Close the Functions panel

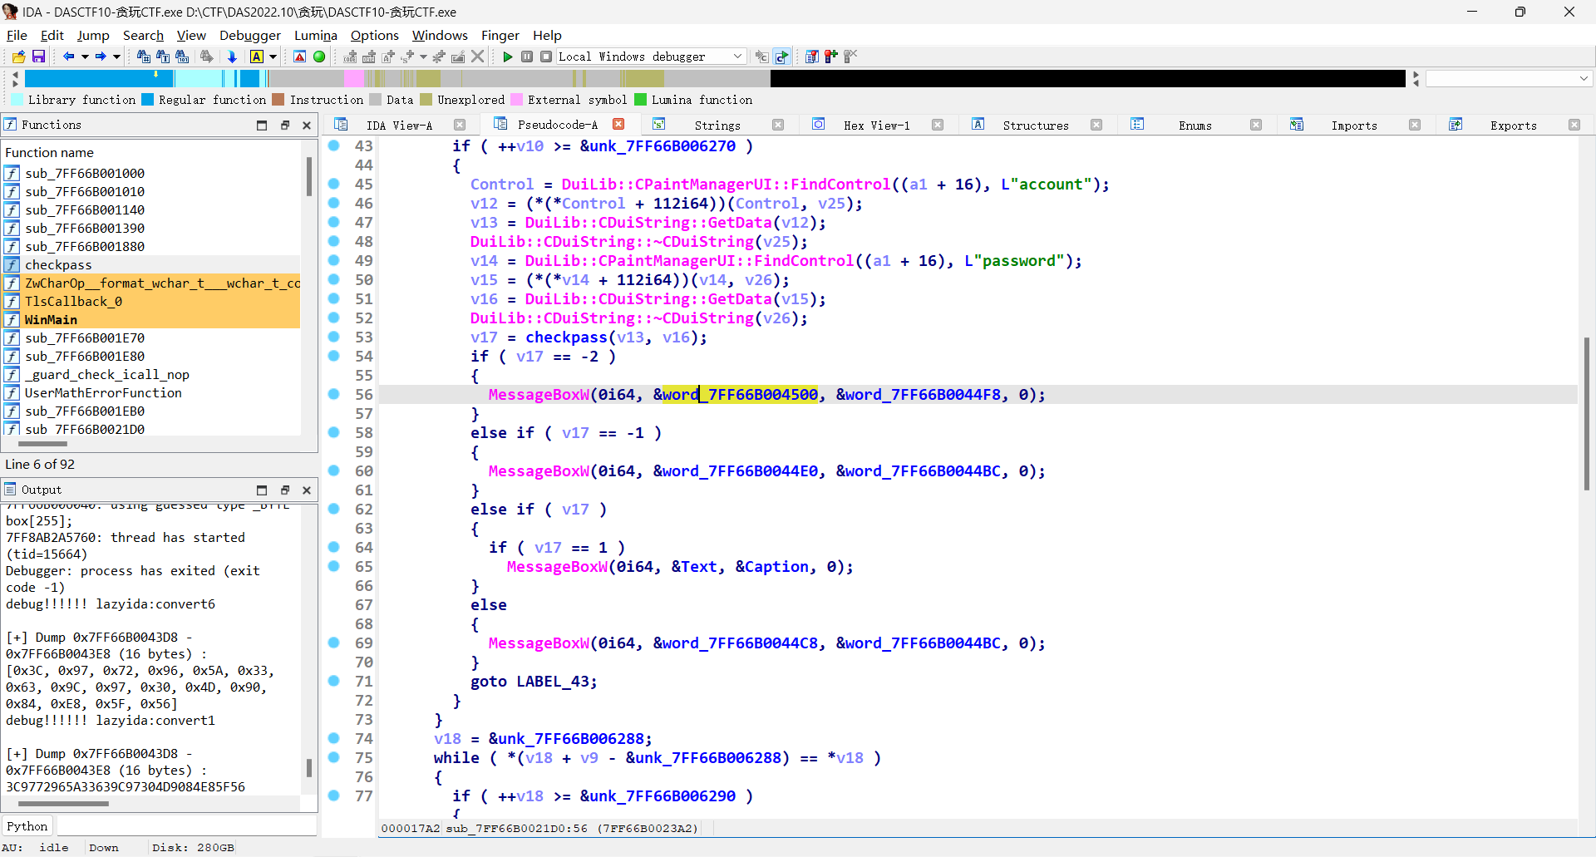tap(307, 125)
